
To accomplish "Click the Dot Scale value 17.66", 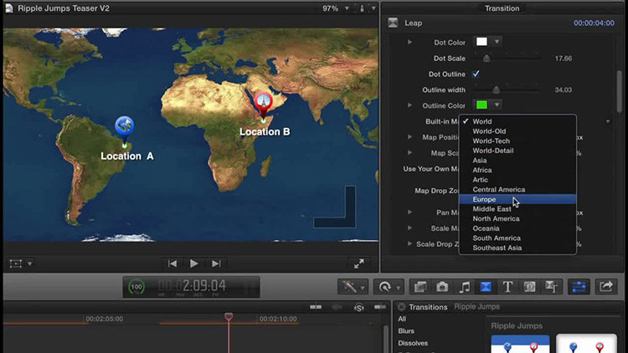I will click(x=564, y=59).
